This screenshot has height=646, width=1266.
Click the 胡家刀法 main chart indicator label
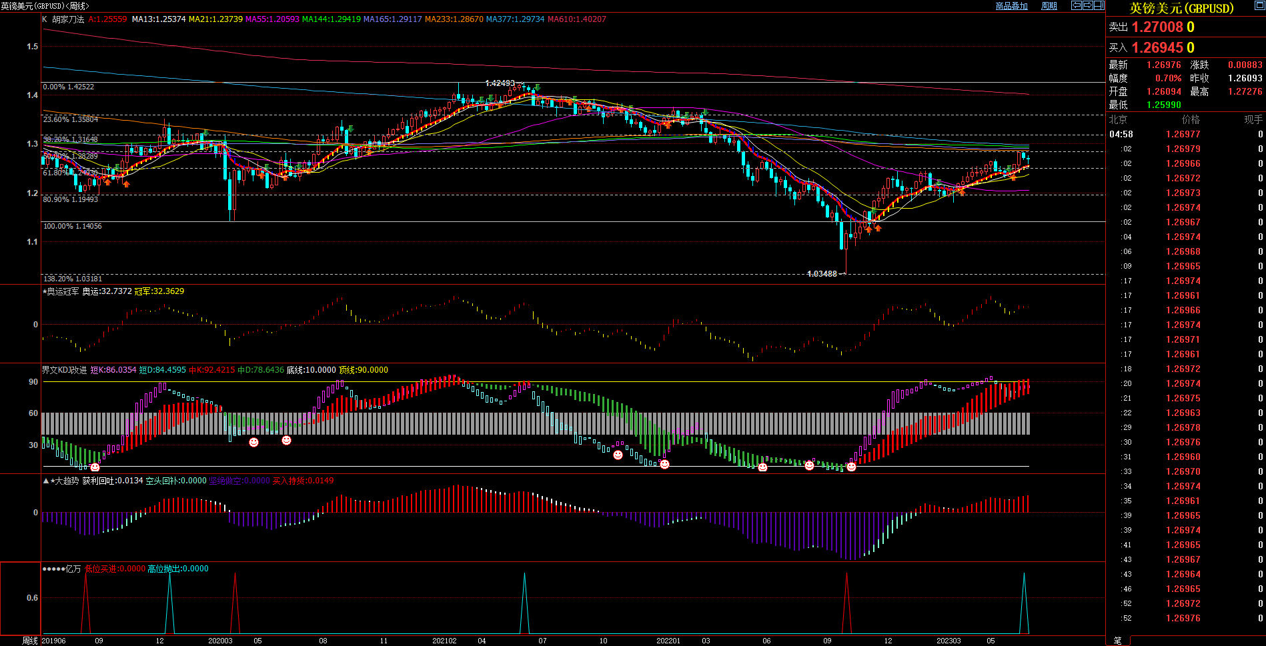[68, 19]
